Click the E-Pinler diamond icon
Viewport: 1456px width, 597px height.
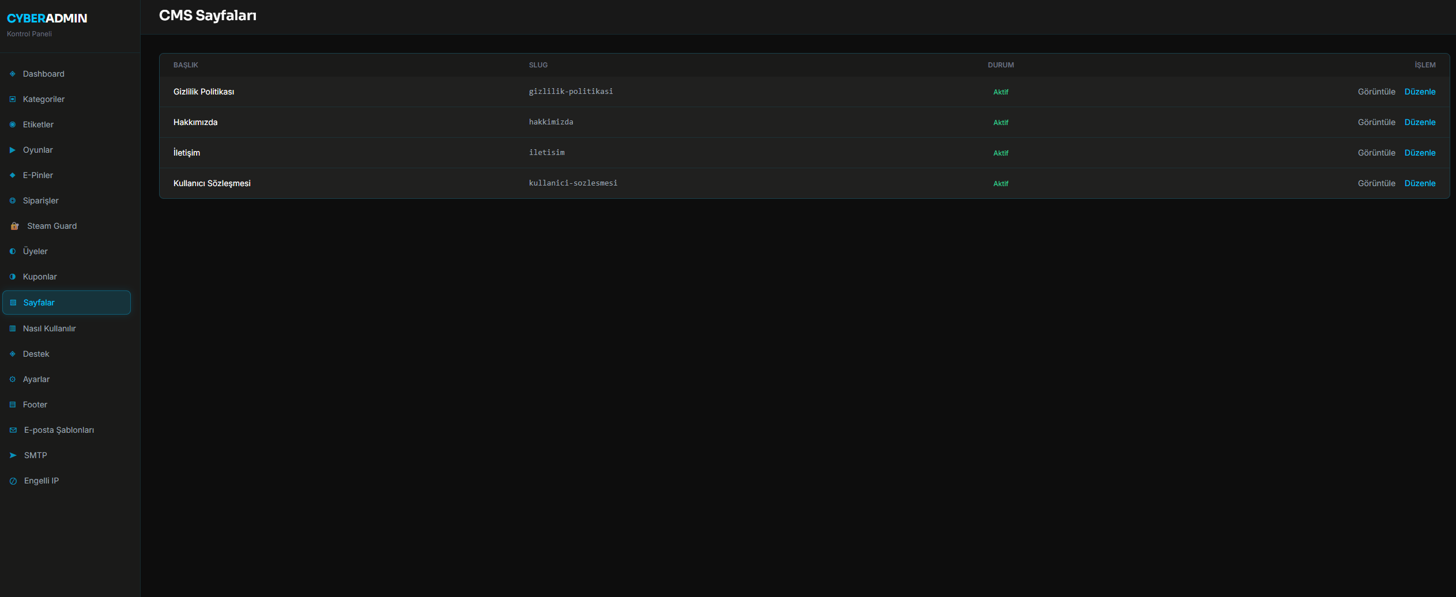pos(13,175)
